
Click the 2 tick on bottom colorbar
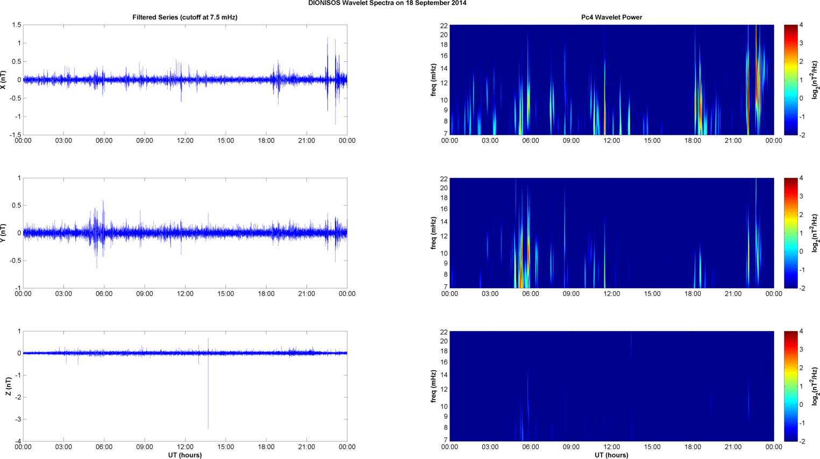[x=801, y=368]
